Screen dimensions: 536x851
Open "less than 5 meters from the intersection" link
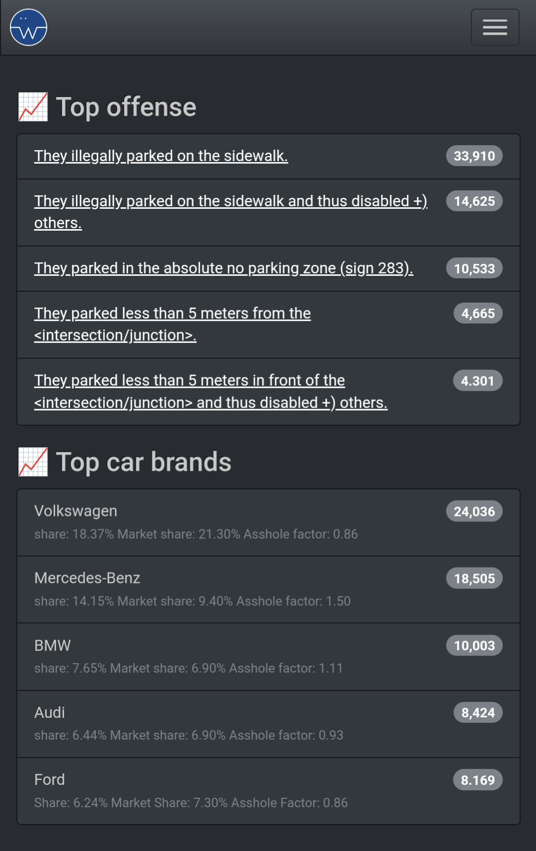click(x=172, y=314)
